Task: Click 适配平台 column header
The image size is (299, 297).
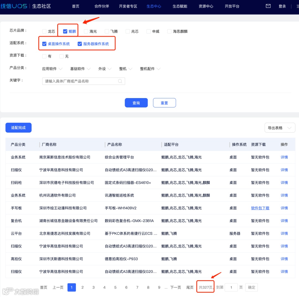Action: [x=171, y=144]
